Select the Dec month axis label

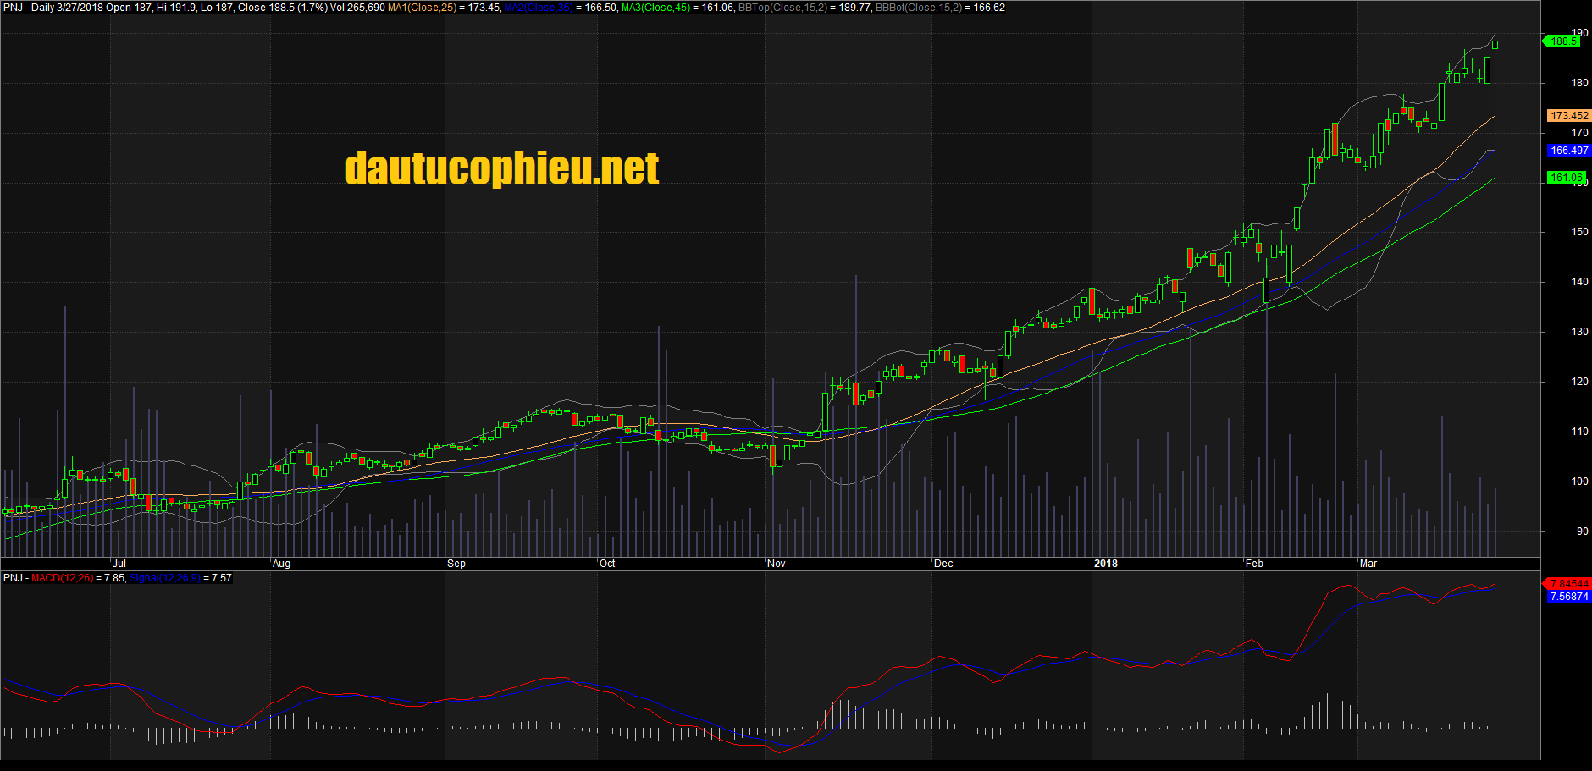coord(944,564)
